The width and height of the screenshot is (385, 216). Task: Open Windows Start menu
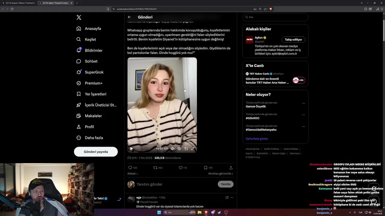point(159,212)
